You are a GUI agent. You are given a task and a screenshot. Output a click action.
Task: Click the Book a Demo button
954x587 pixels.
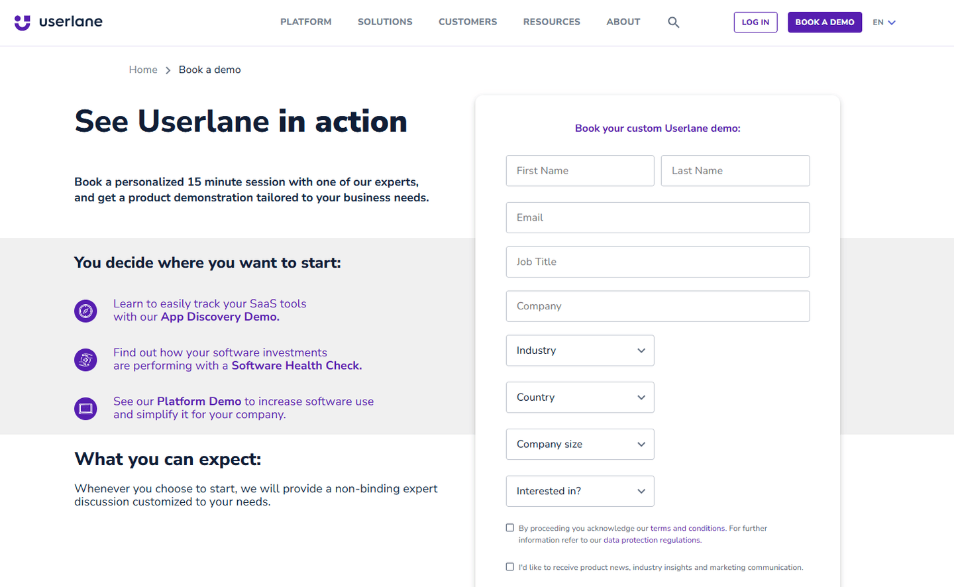point(825,23)
